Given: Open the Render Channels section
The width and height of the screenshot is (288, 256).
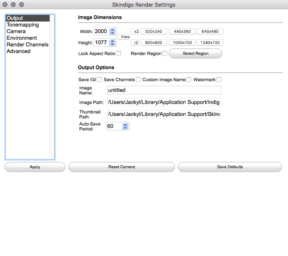Looking at the screenshot, I should [x=27, y=45].
